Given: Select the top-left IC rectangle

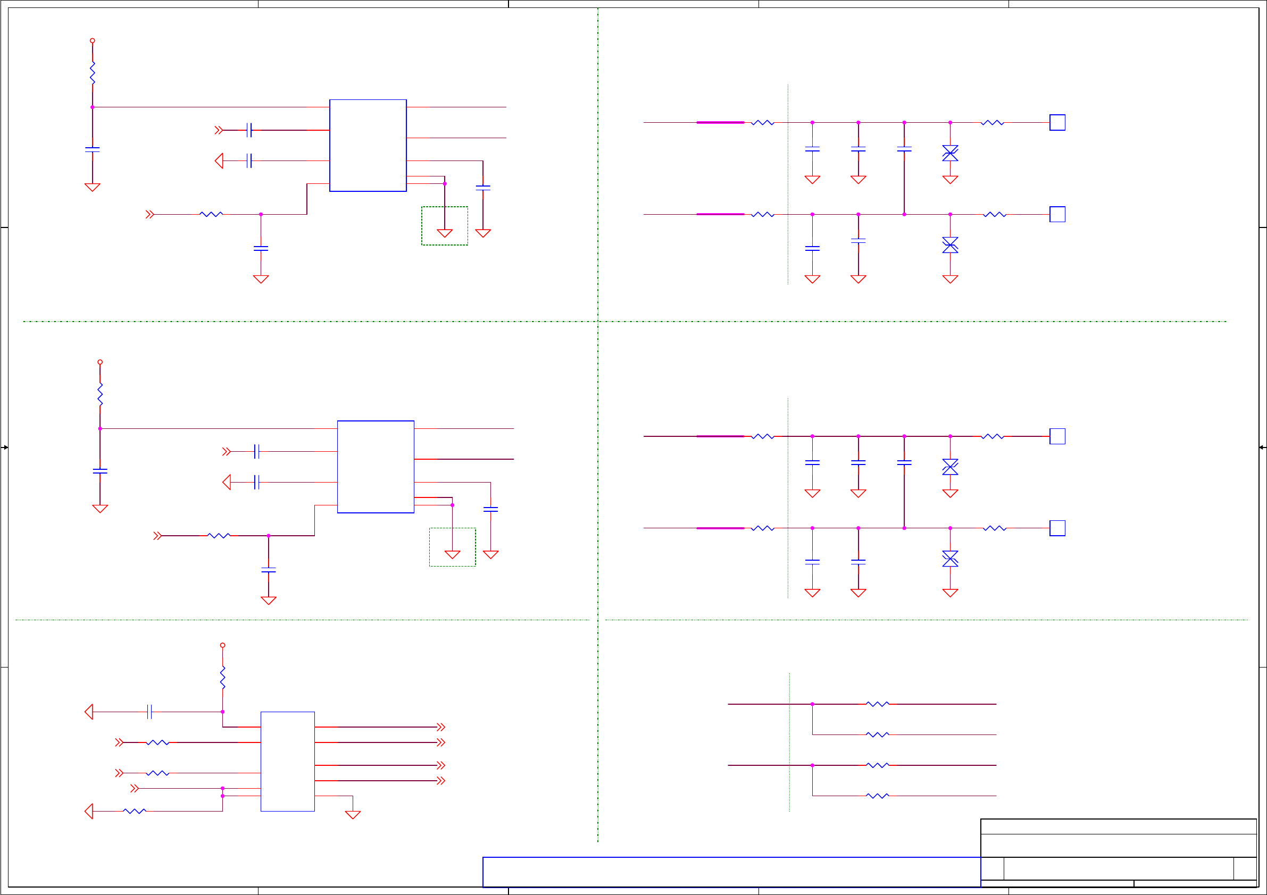Looking at the screenshot, I should (368, 146).
